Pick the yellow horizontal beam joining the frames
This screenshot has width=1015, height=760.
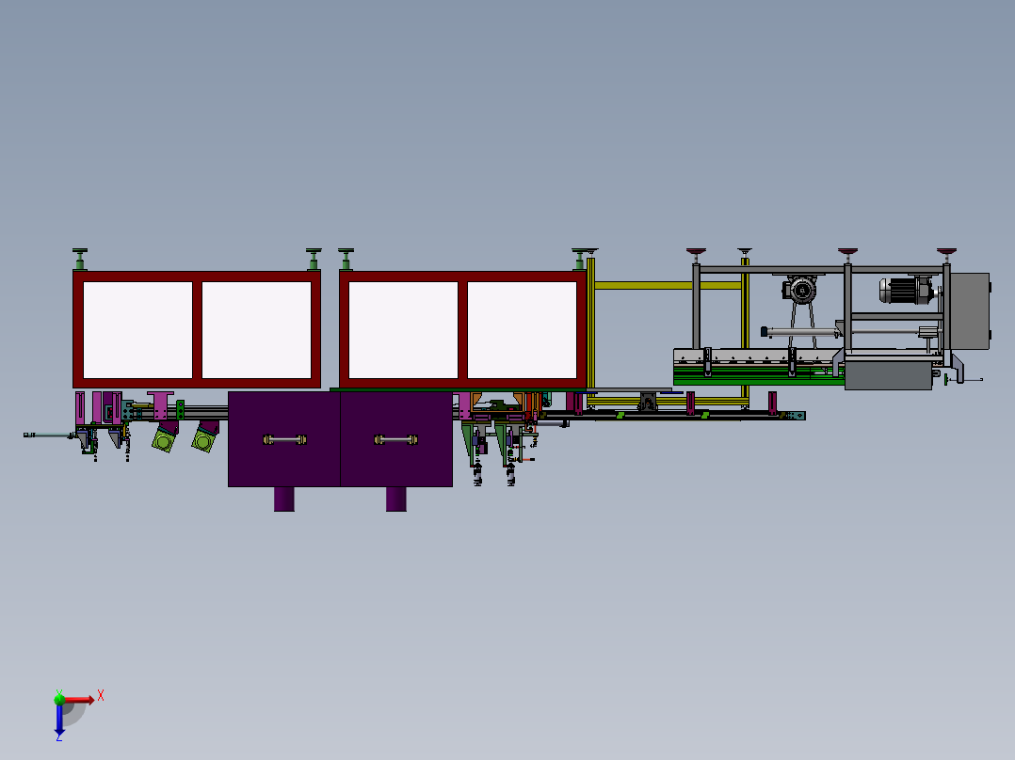coord(668,285)
